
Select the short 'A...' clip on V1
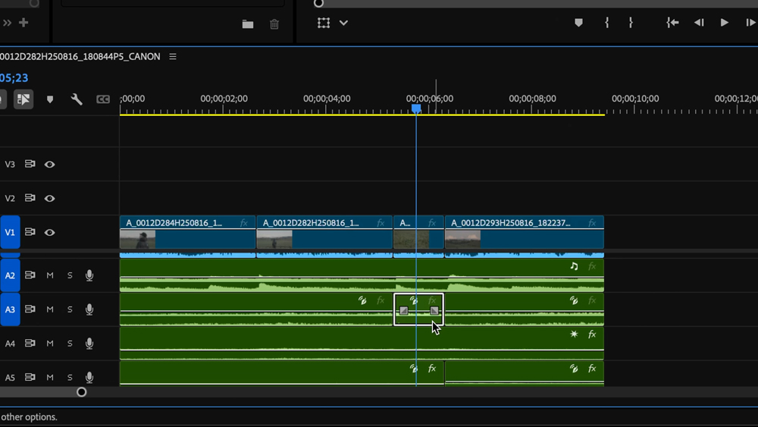click(x=418, y=232)
